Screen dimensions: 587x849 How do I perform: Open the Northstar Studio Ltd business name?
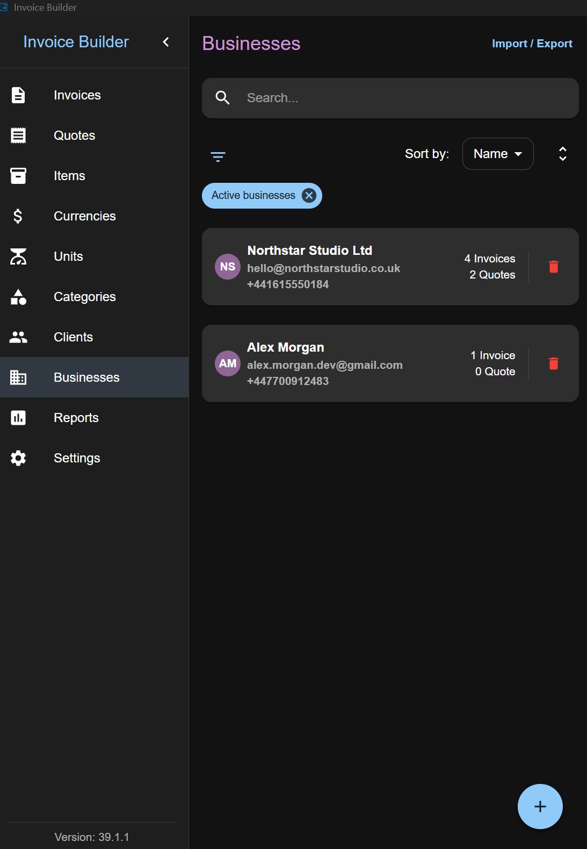[310, 251]
